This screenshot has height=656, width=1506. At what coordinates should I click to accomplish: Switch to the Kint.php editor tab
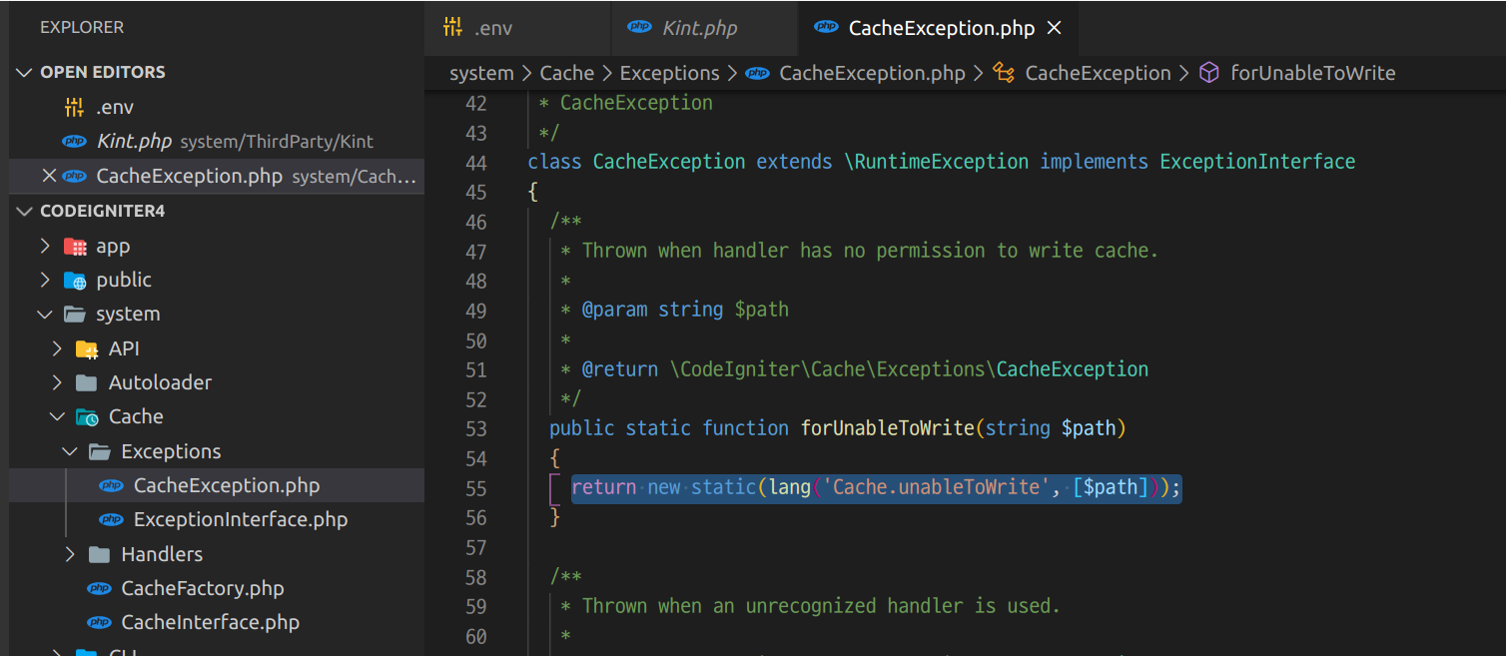pyautogui.click(x=705, y=28)
